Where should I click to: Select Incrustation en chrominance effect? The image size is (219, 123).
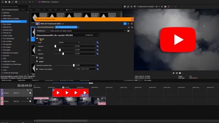point(12,64)
